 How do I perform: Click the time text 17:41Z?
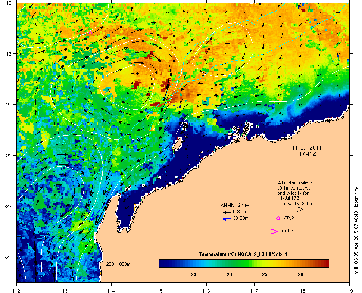tap(307, 153)
